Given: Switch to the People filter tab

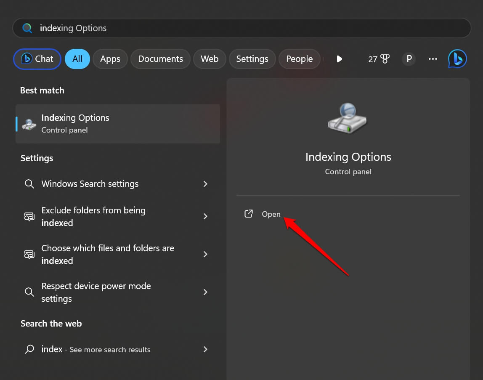Looking at the screenshot, I should [299, 59].
